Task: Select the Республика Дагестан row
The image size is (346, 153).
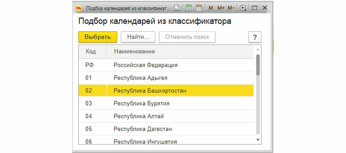Action: point(143,129)
